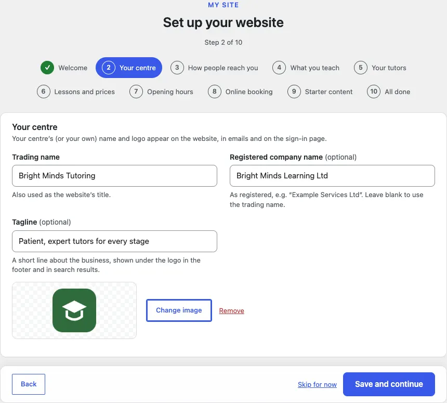Go to the Your centre step
447x403 pixels.
[x=129, y=68]
